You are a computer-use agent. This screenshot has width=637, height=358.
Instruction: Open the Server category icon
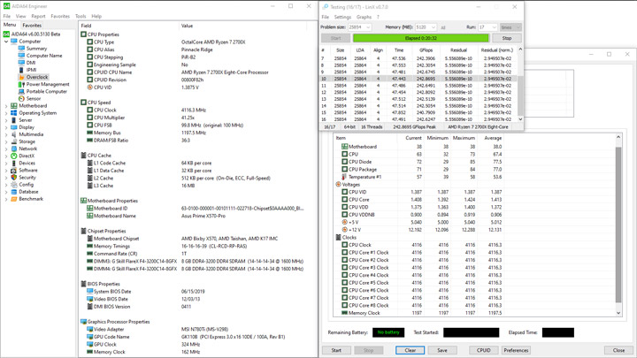(14, 120)
